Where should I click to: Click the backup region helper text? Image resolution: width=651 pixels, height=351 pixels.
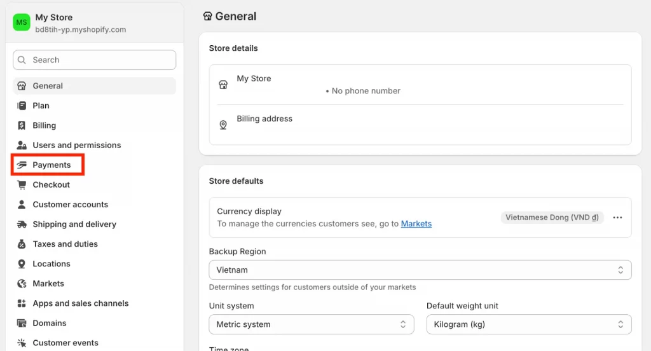pos(312,287)
